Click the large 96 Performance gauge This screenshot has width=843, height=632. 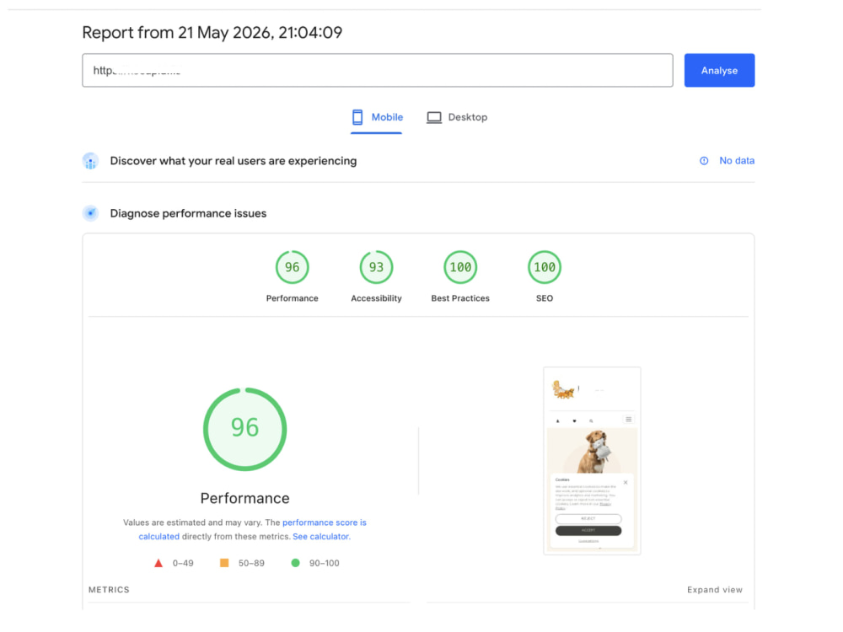tap(244, 429)
